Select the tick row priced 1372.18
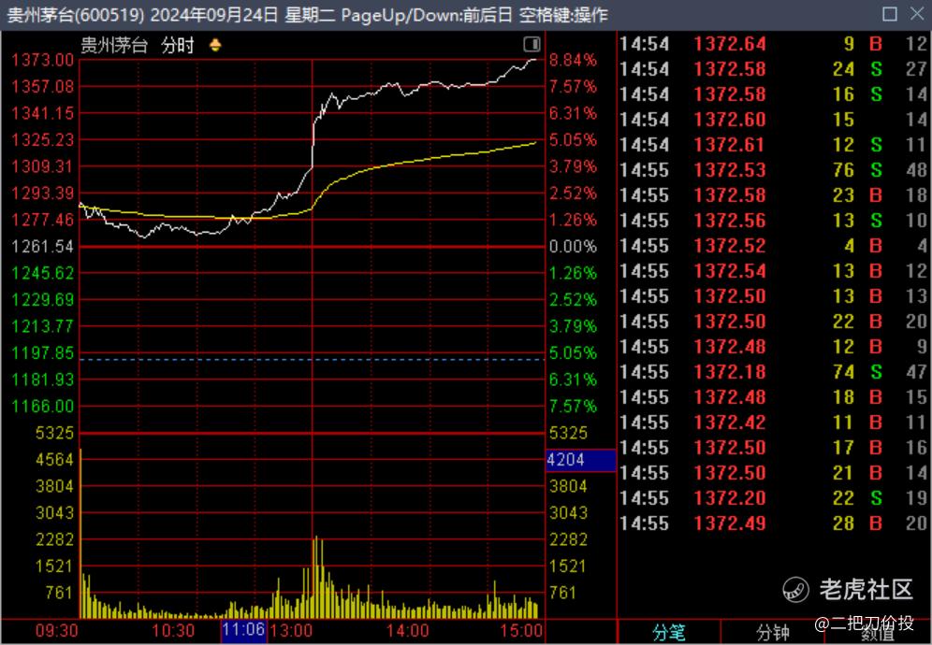Image resolution: width=932 pixels, height=645 pixels. click(774, 372)
